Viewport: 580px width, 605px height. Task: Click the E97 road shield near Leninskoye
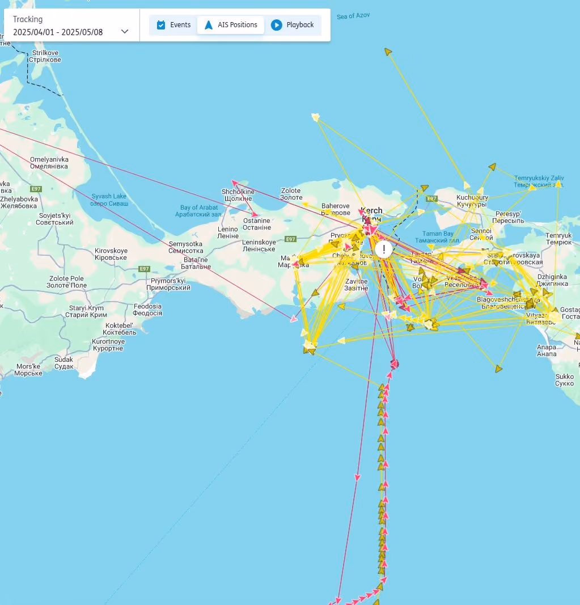(x=290, y=239)
